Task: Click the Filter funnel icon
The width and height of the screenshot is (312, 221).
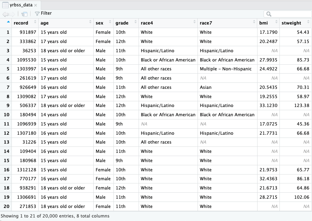Action: 37,13
